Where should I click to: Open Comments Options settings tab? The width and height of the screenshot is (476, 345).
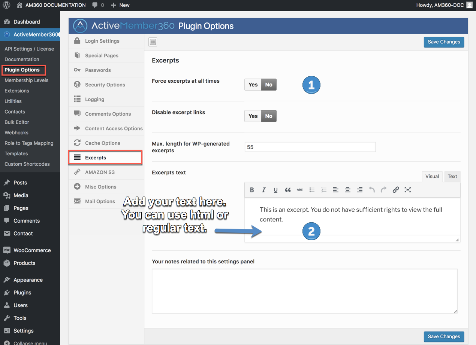coord(106,114)
